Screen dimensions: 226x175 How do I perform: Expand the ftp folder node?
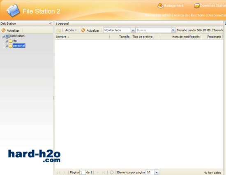click(x=6, y=41)
